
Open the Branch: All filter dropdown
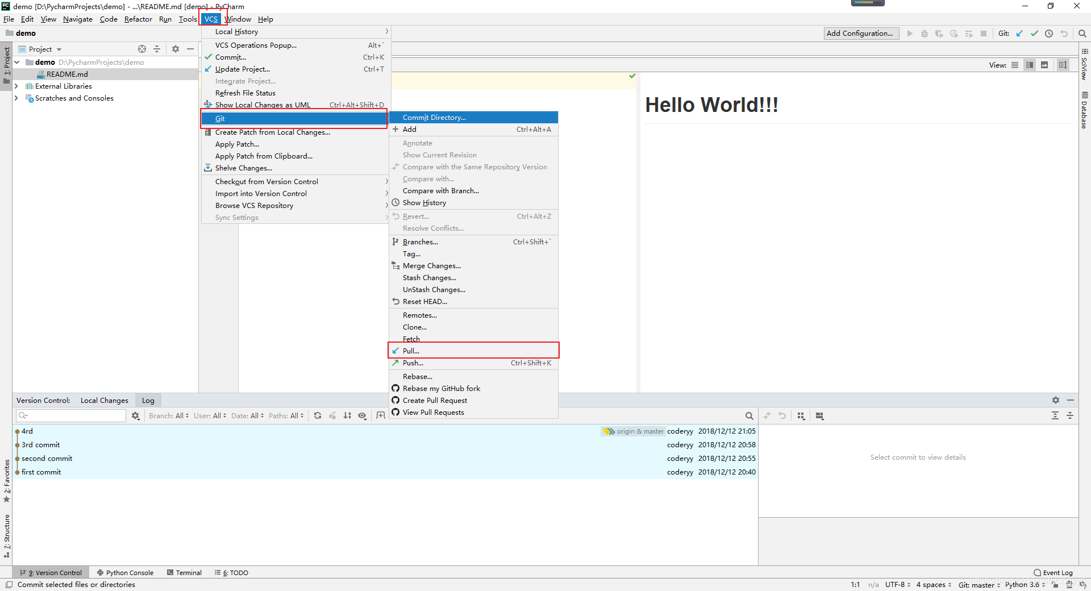[169, 416]
